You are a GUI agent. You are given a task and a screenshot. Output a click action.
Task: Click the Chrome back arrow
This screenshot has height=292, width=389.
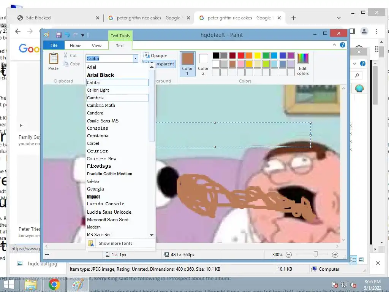17,31
